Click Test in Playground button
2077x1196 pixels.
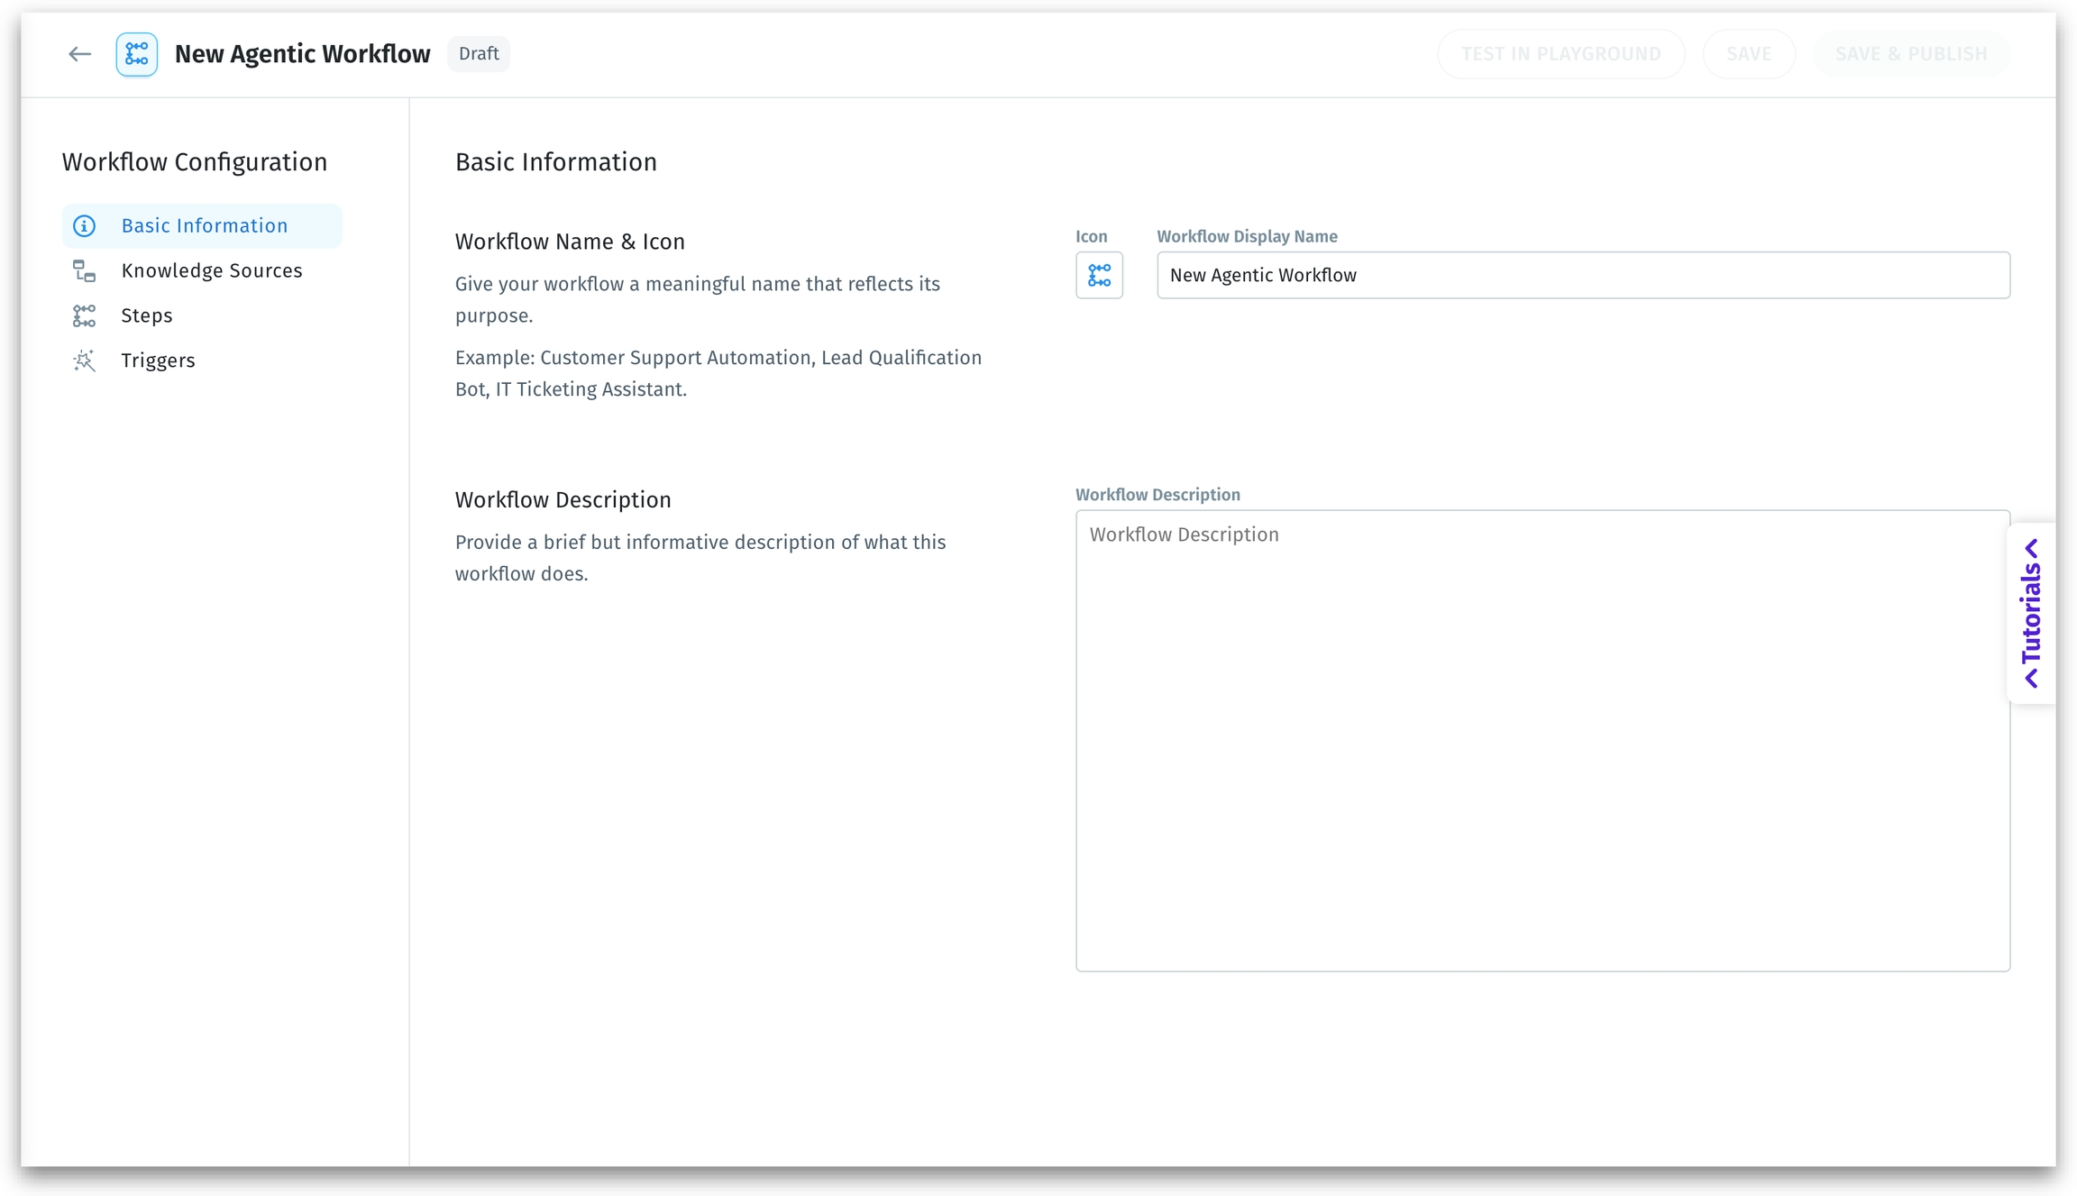click(1560, 54)
